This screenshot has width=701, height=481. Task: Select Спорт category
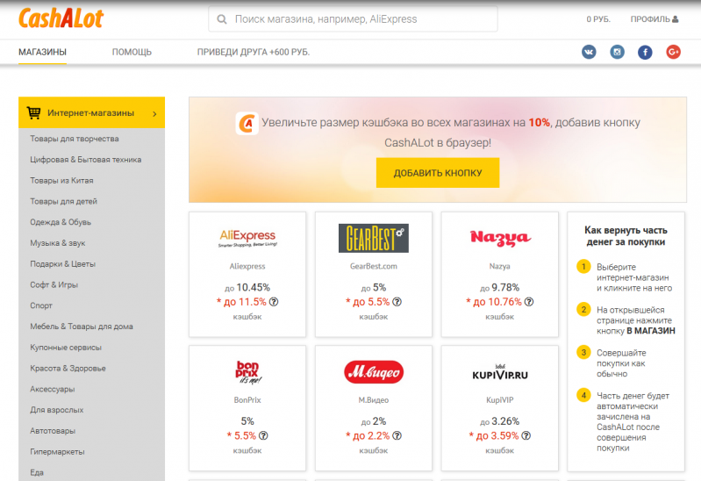[41, 305]
